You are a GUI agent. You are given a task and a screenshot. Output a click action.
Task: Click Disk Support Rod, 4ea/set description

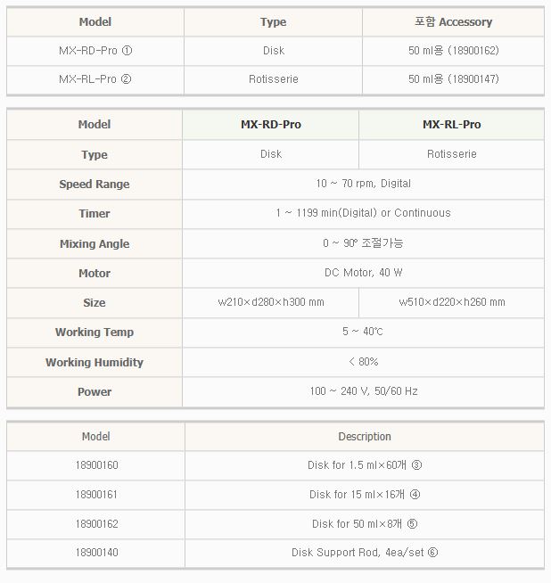[364, 553]
